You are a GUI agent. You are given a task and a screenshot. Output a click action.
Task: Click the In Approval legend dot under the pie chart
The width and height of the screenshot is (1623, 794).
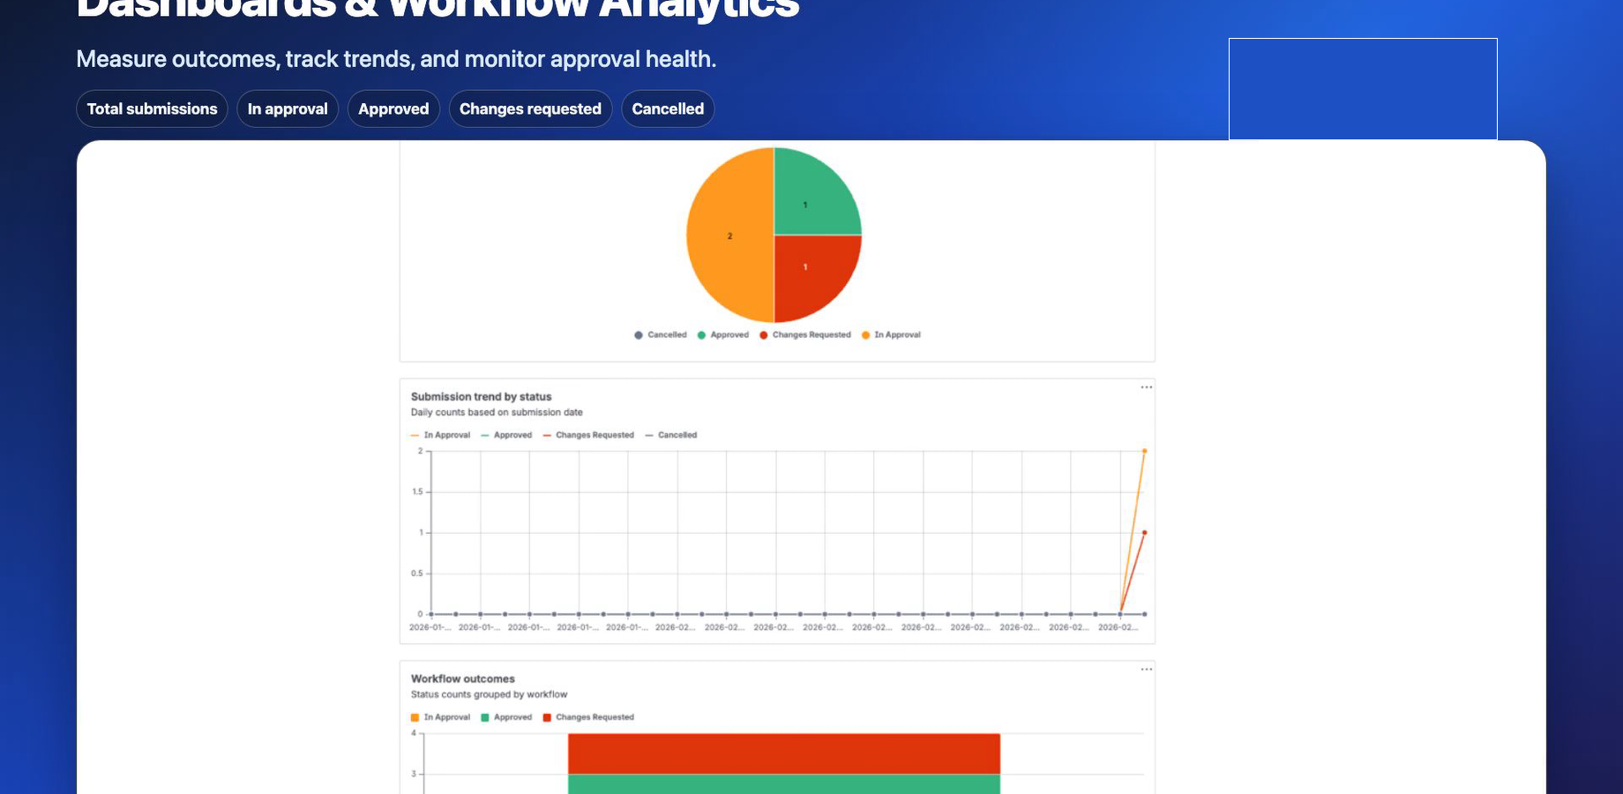coord(865,334)
